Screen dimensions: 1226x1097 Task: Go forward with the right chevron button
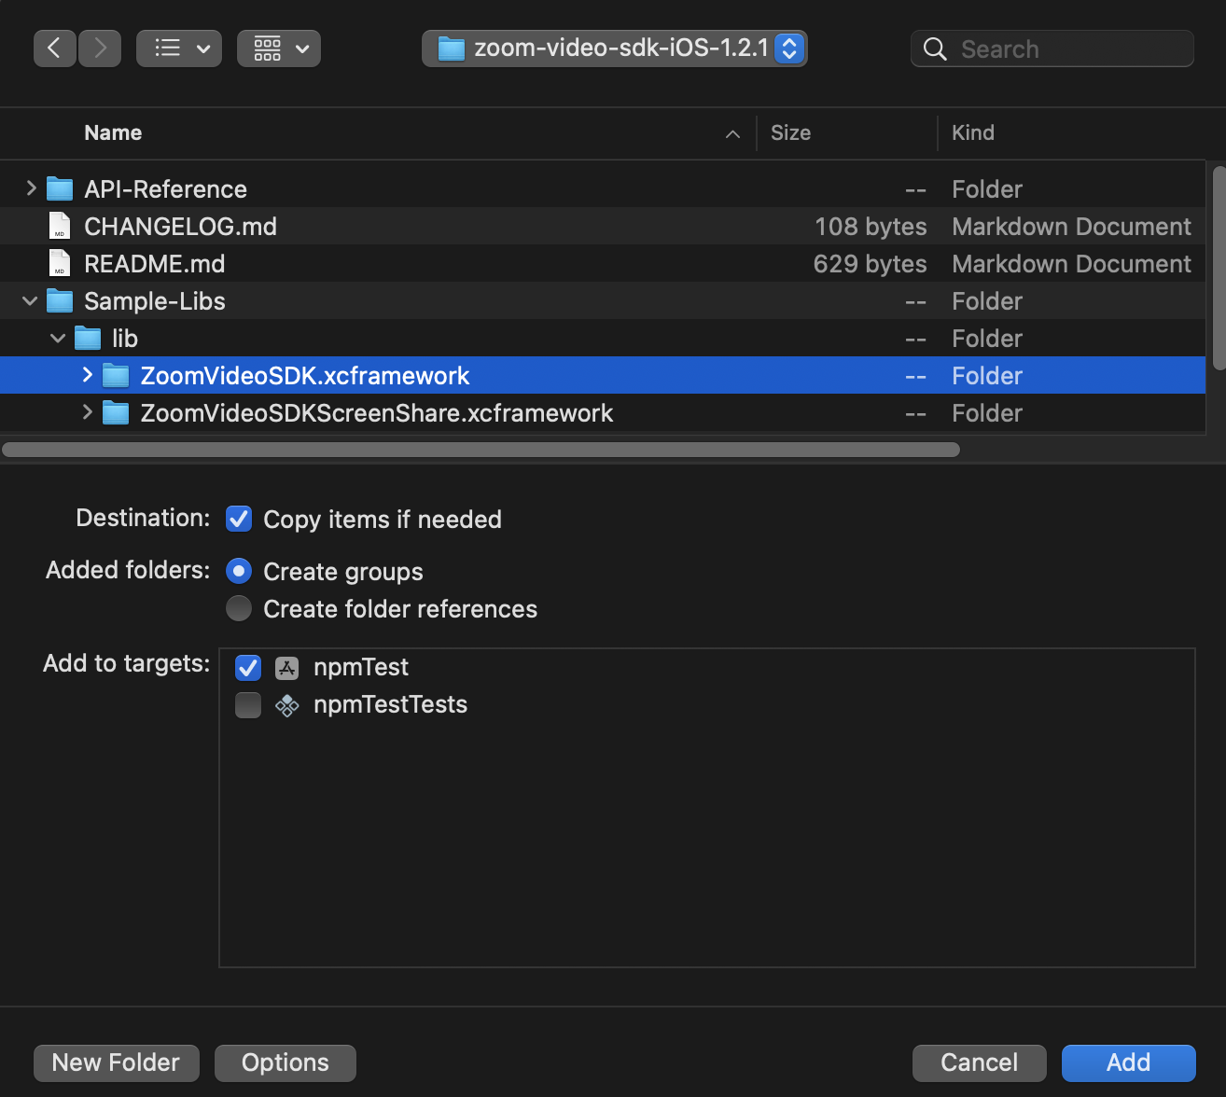tap(100, 49)
